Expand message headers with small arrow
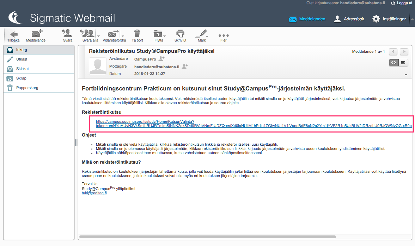The image size is (415, 246). point(406,75)
